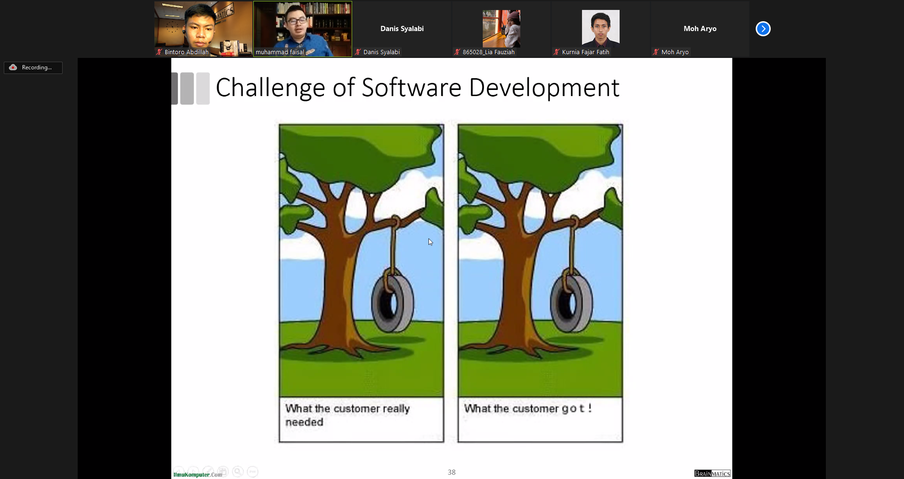904x479 pixels.
Task: Click muted mic icon beside 865028_Lia Fauziah
Action: point(457,52)
